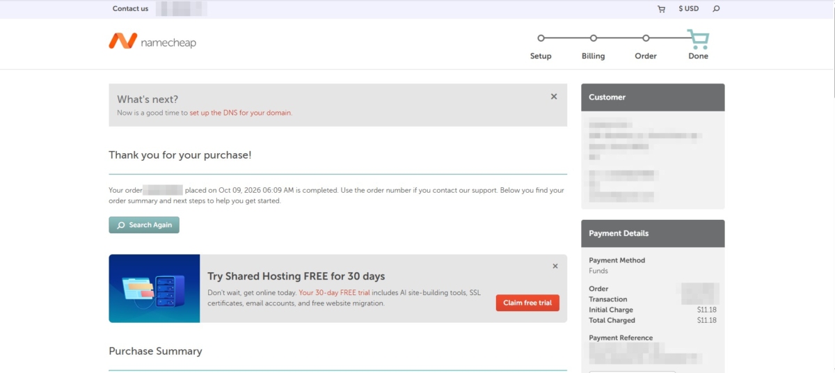Image resolution: width=835 pixels, height=373 pixels.
Task: Select the Billing step in progress bar
Action: [x=594, y=38]
